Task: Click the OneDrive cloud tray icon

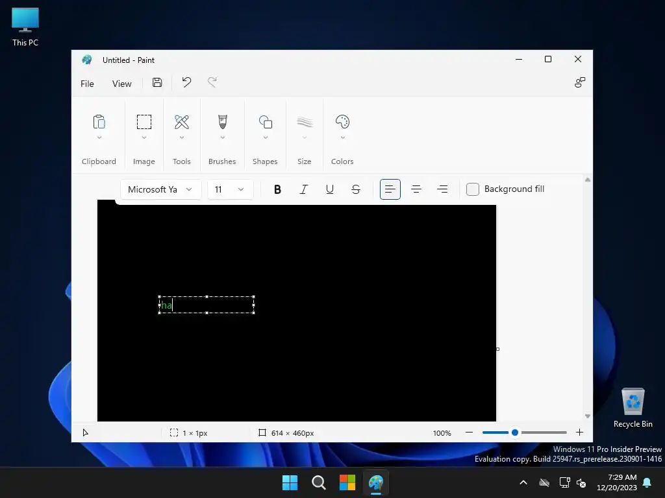Action: [x=544, y=482]
